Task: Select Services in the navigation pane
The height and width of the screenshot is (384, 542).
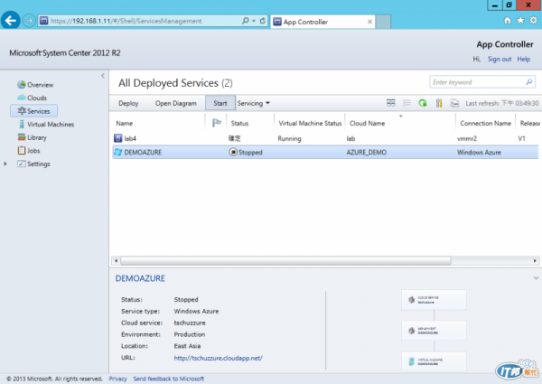Action: pyautogui.click(x=34, y=111)
